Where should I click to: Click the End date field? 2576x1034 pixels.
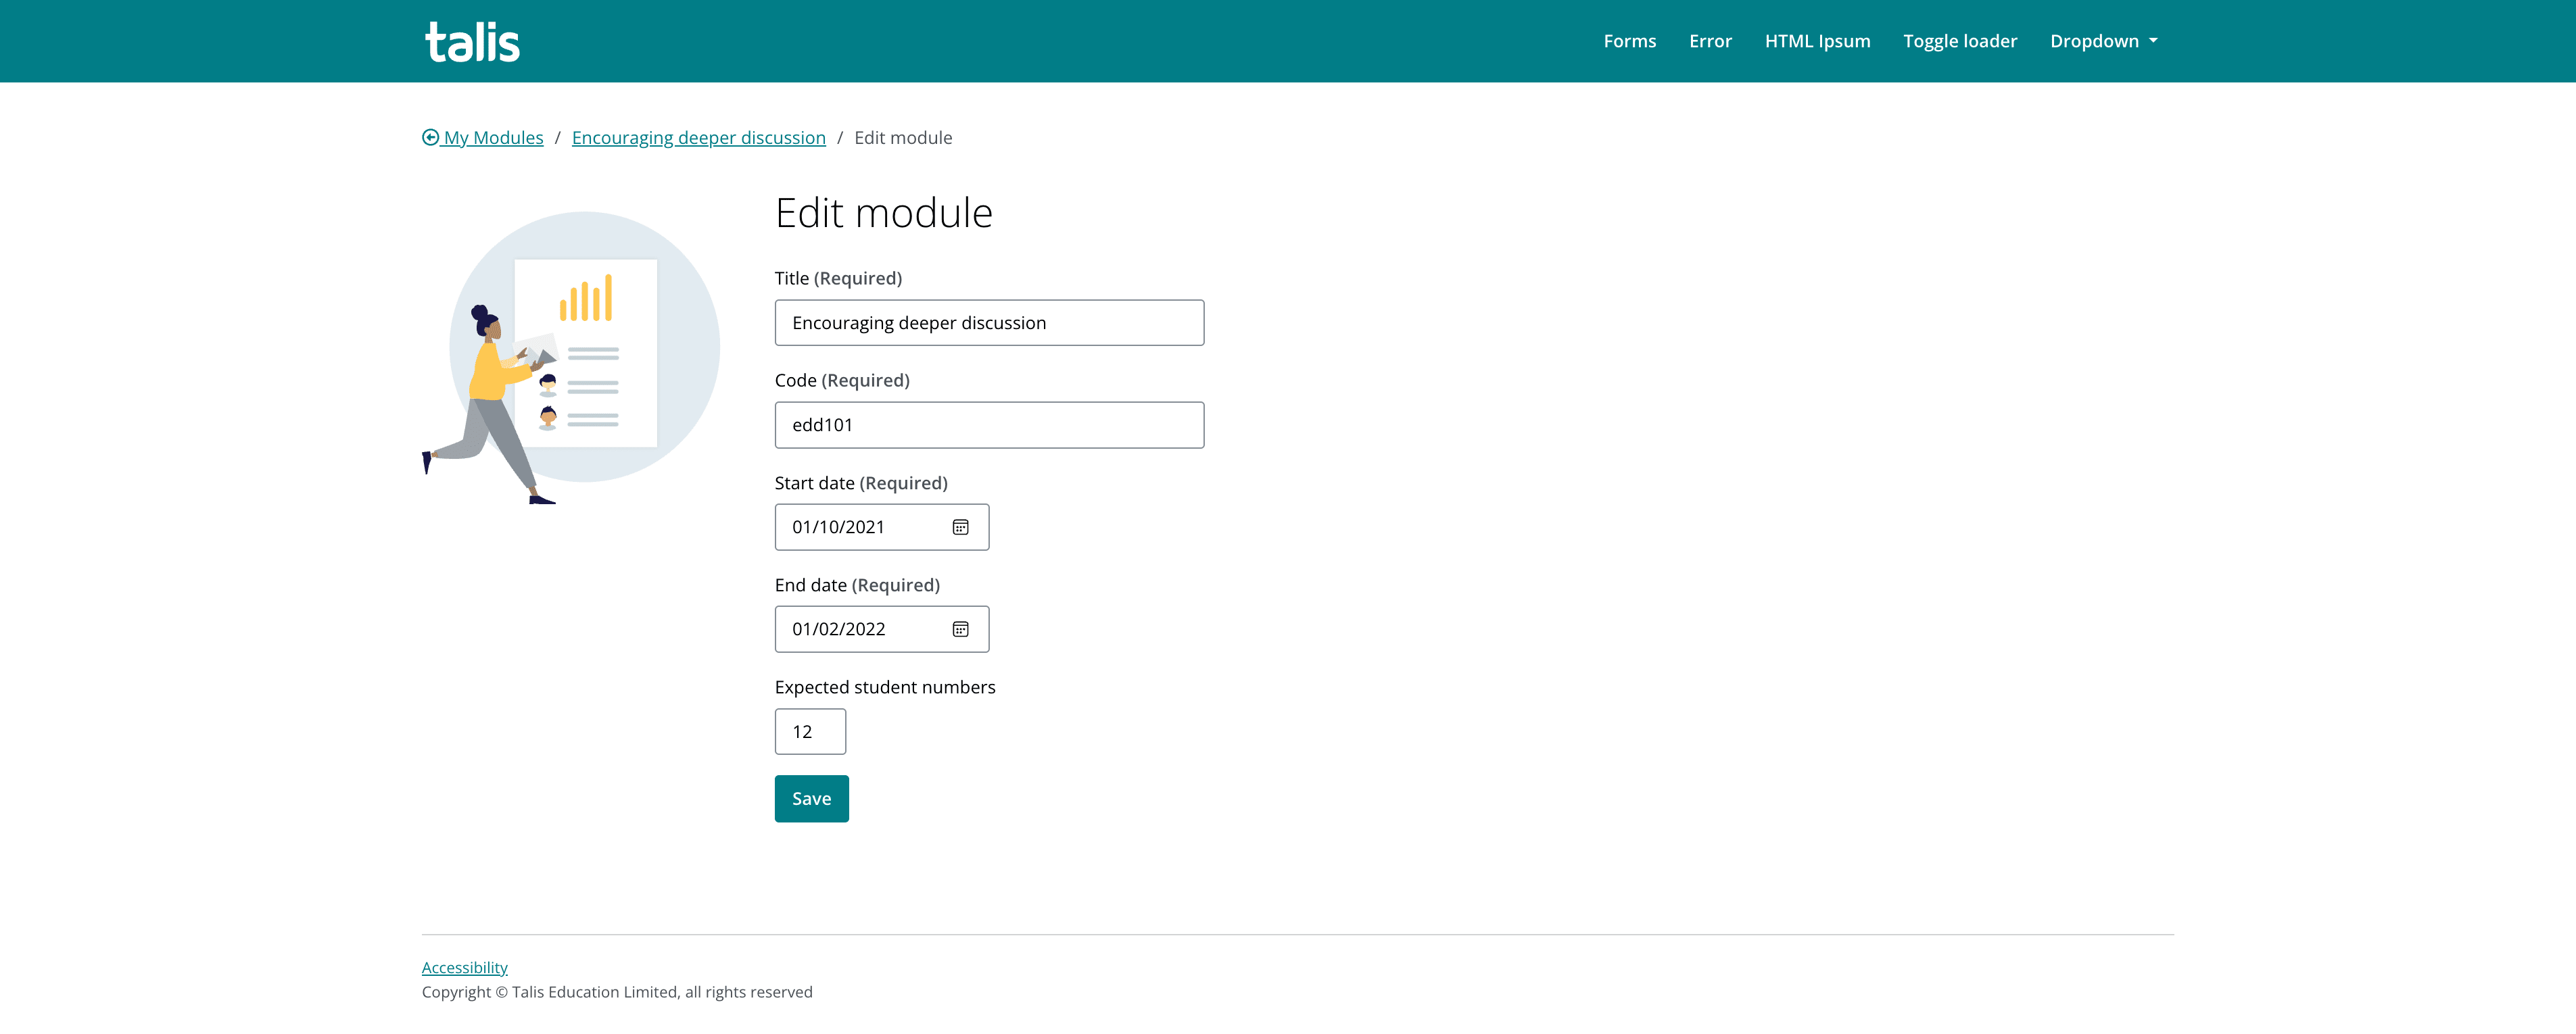881,629
